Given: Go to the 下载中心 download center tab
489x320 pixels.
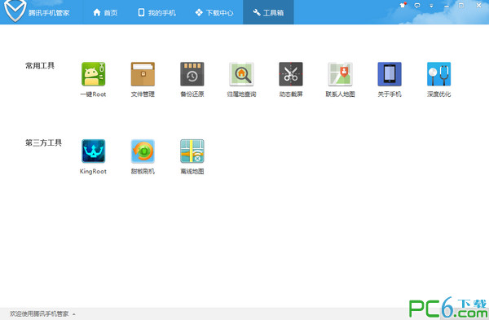Looking at the screenshot, I should point(214,12).
